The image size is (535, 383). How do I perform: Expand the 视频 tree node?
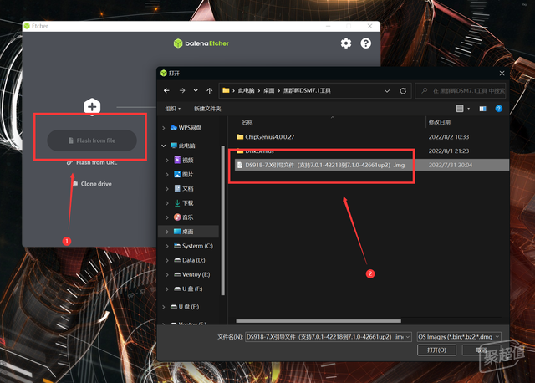(x=167, y=160)
